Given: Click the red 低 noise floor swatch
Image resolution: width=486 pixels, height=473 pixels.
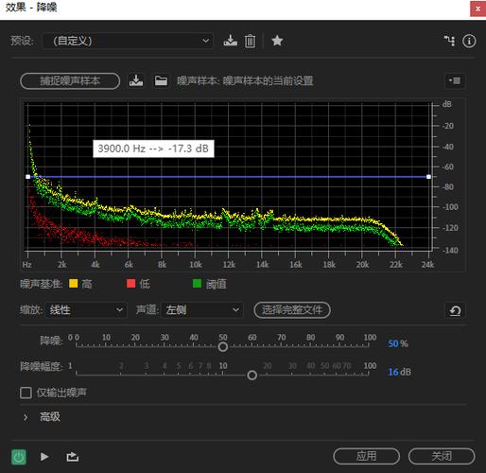Looking at the screenshot, I should pos(130,284).
